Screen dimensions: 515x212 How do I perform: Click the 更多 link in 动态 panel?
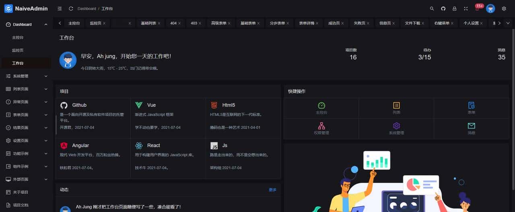pyautogui.click(x=272, y=190)
